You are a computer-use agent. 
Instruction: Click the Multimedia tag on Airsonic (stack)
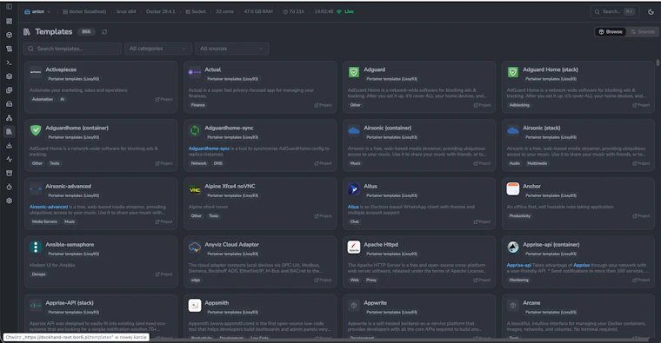pos(537,163)
